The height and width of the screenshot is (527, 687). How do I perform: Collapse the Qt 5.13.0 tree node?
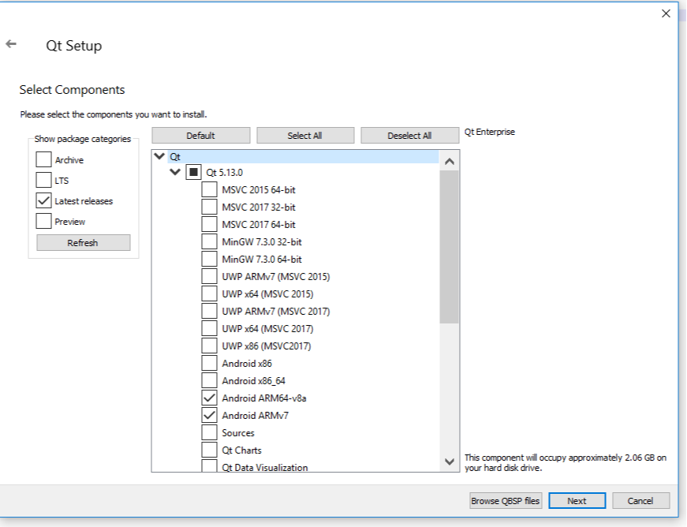coord(175,172)
